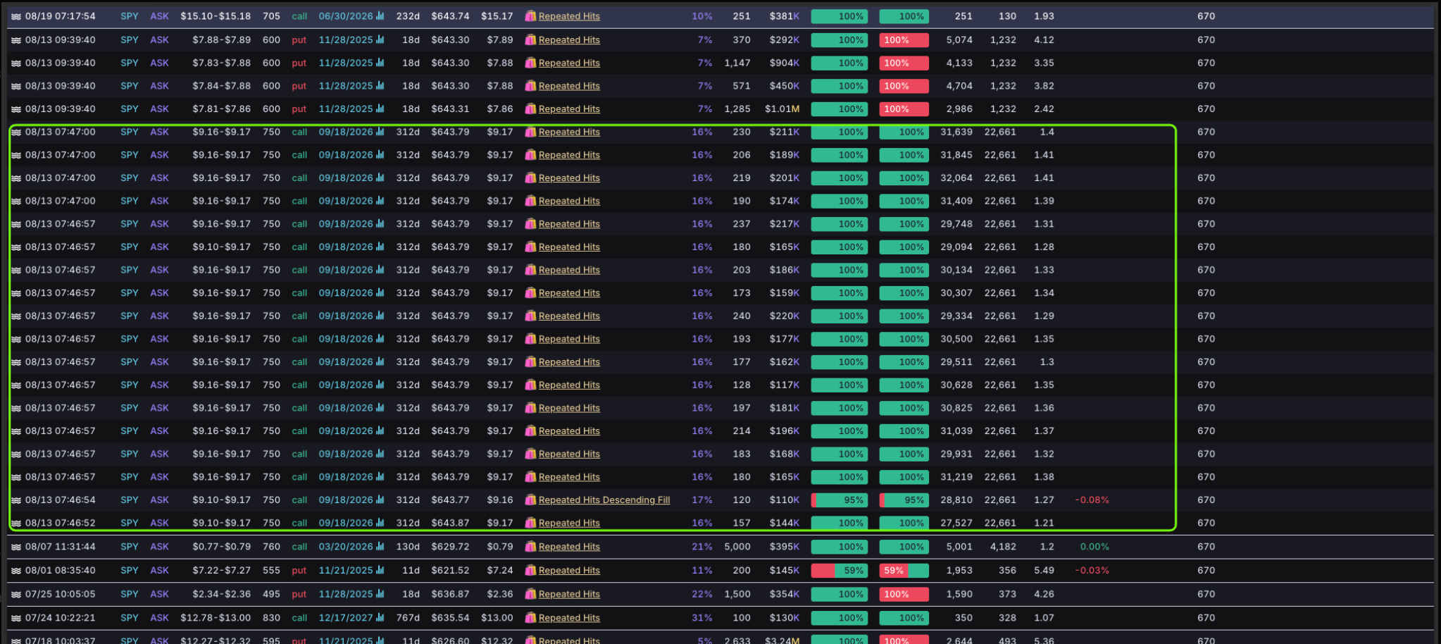Click the 06/30/2026 expiration date
Screen dimensions: 1441x644
click(x=346, y=16)
